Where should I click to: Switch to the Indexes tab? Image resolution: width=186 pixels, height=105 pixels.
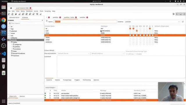(58, 80)
